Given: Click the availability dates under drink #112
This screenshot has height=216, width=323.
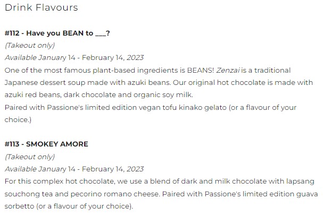Looking at the screenshot, I should (74, 57).
